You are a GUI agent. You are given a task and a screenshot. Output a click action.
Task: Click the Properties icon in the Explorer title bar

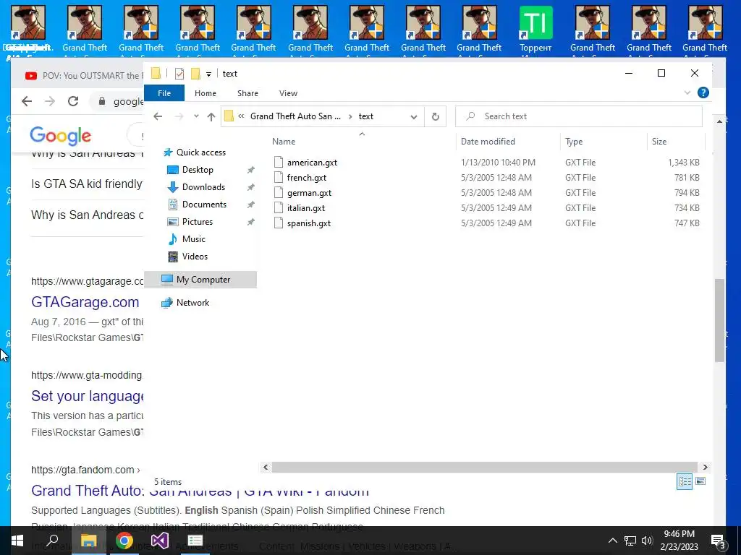click(x=179, y=73)
